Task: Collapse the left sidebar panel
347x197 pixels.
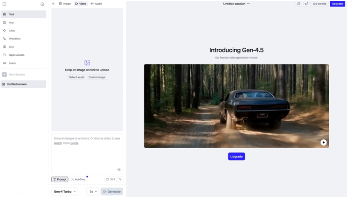Action: point(4,4)
